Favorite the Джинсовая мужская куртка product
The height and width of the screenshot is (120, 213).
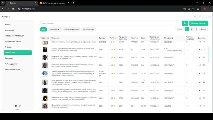(x=204, y=73)
